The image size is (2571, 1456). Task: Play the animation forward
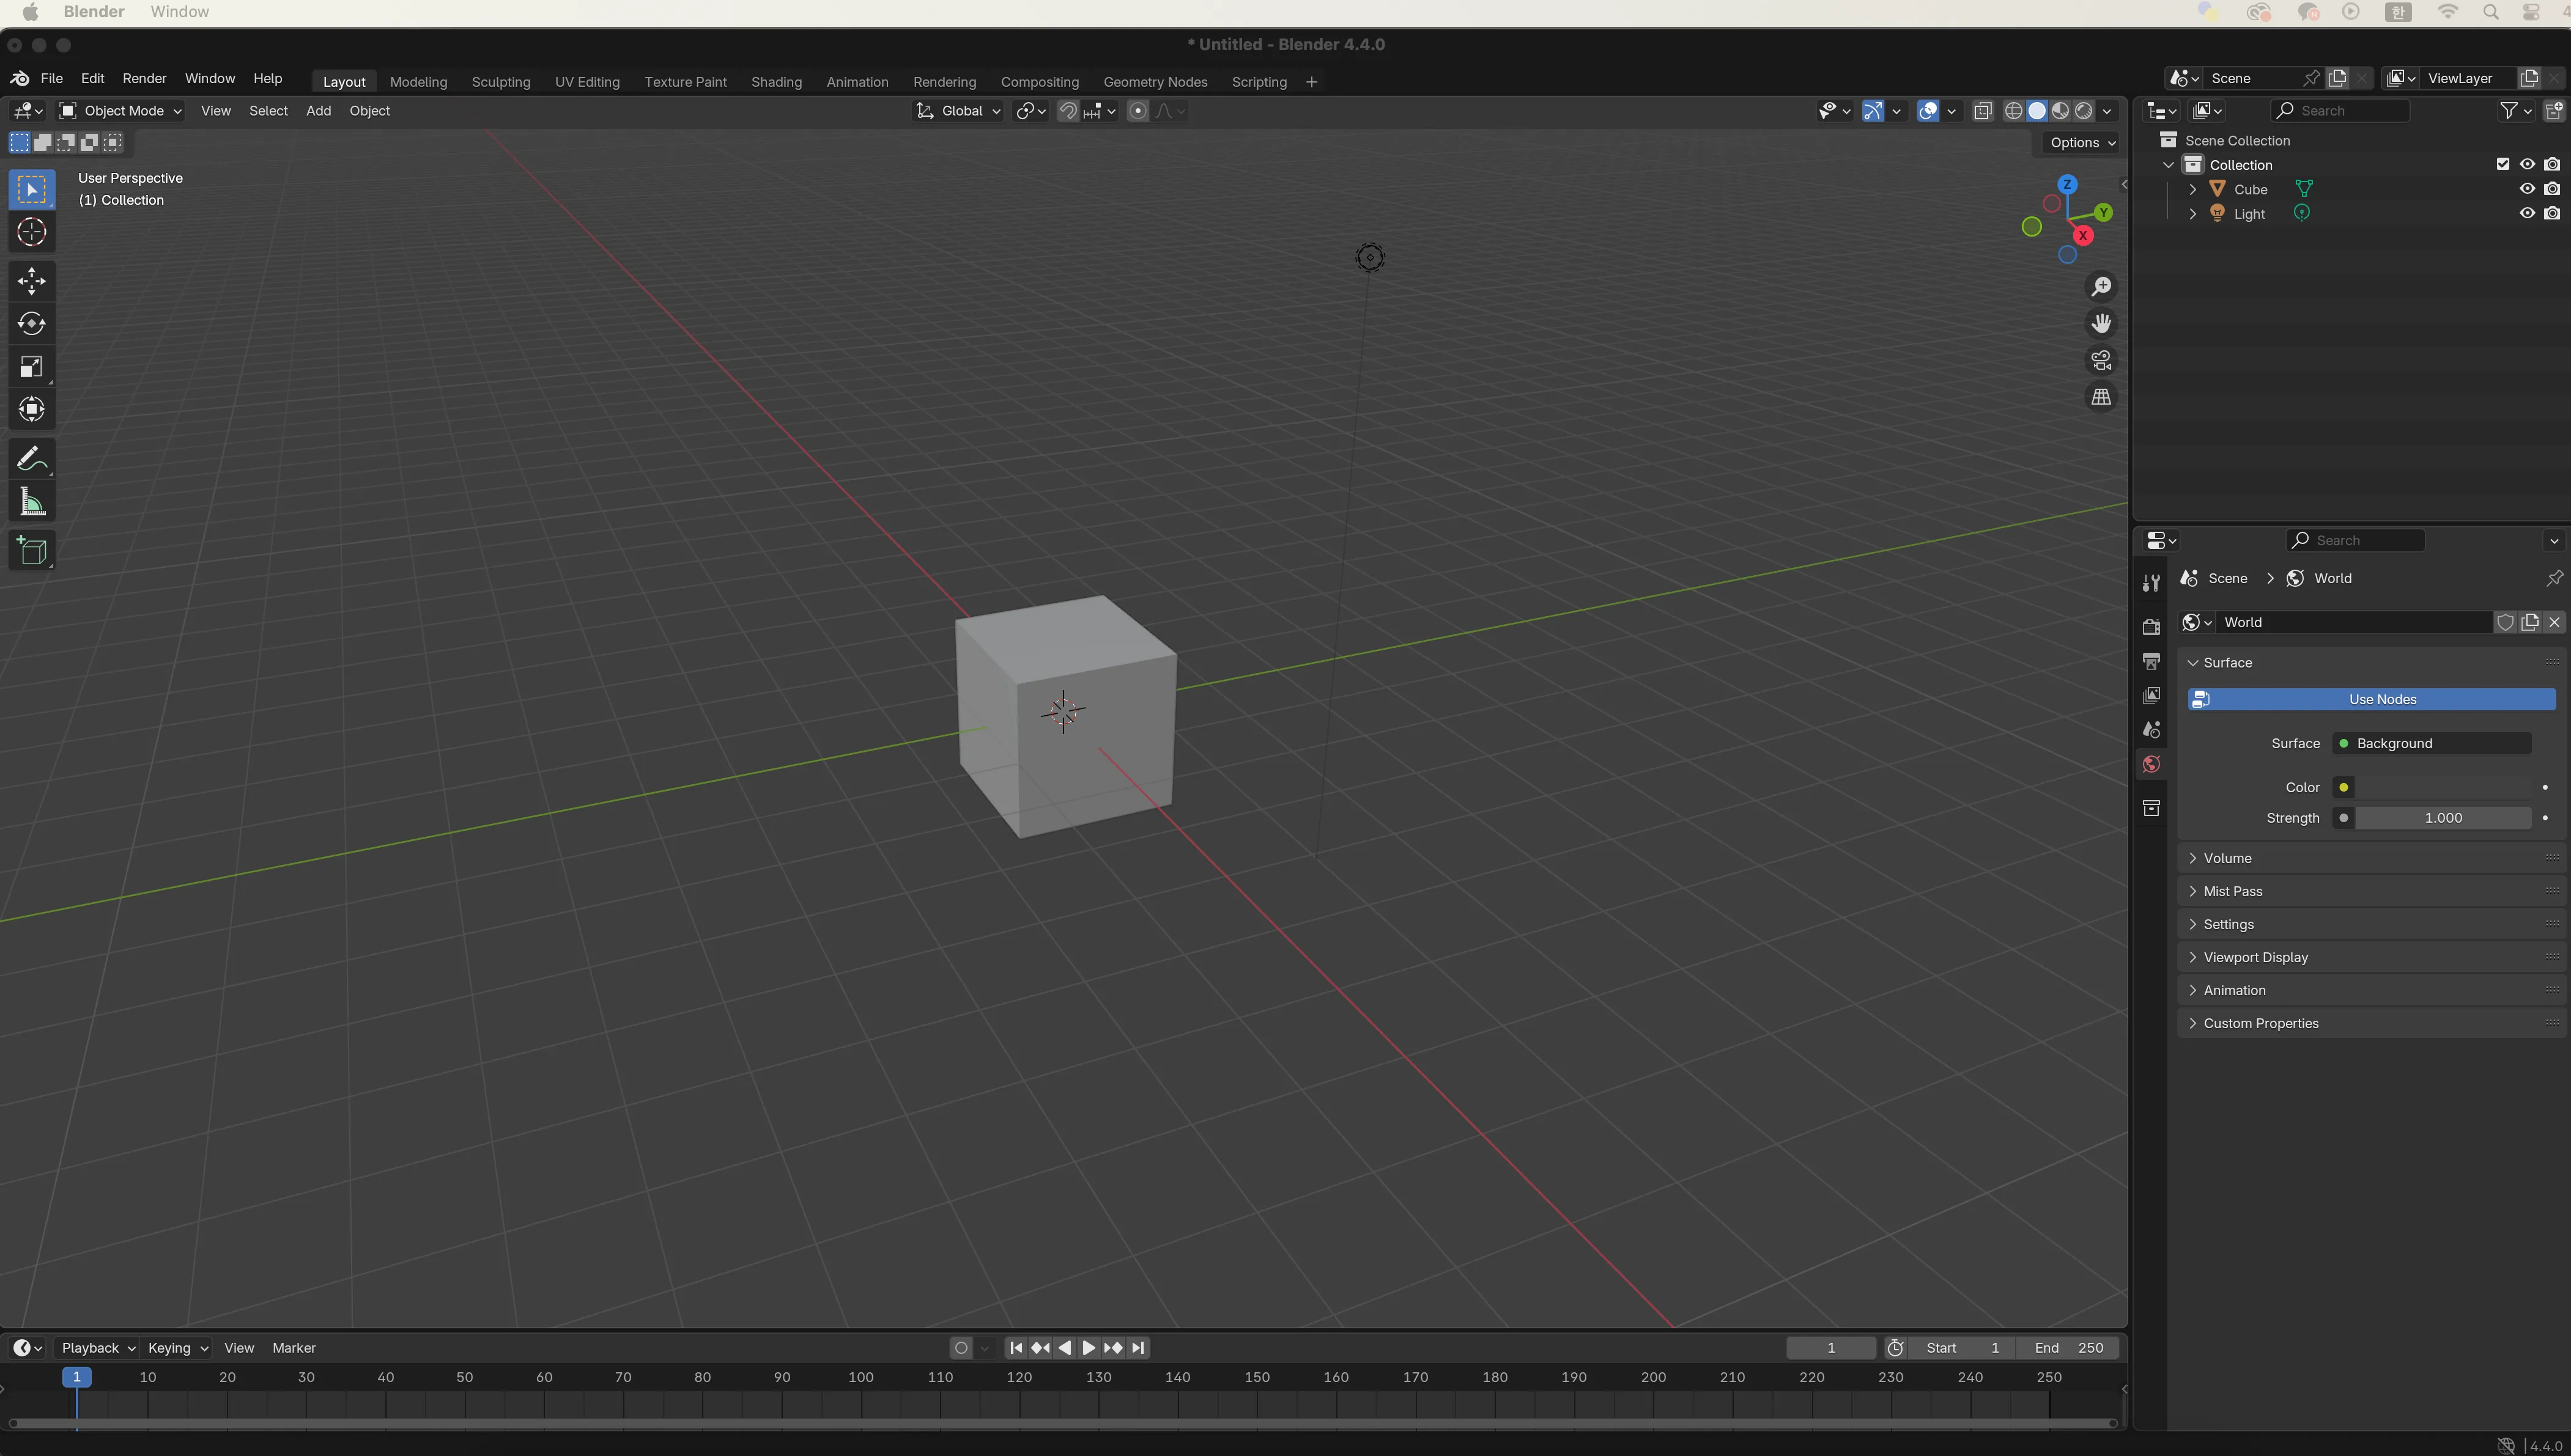(1089, 1348)
